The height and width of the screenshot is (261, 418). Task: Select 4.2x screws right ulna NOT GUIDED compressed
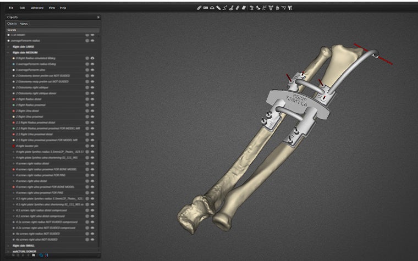point(46,228)
